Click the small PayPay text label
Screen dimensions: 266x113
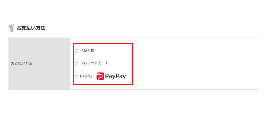[x=86, y=76]
